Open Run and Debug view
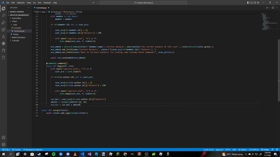 [x=3, y=23]
